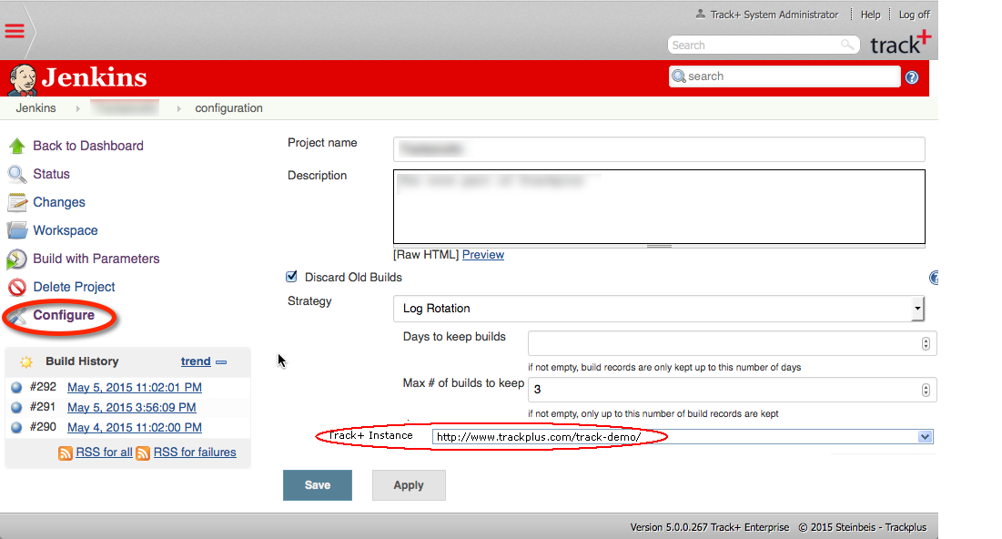Screen dimensions: 1002x539
Task: Click inside the Jenkins search field
Action: pos(783,76)
